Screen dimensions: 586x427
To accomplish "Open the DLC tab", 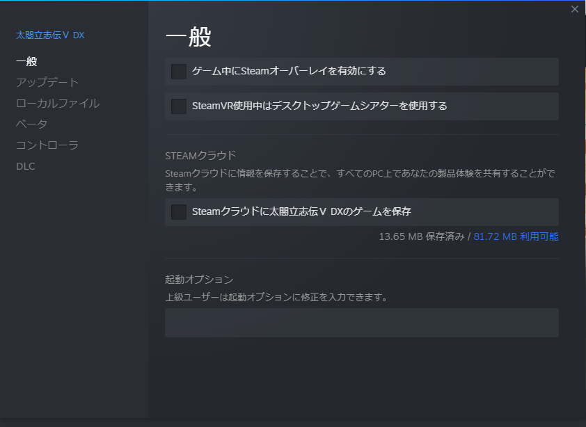I will pyautogui.click(x=26, y=166).
